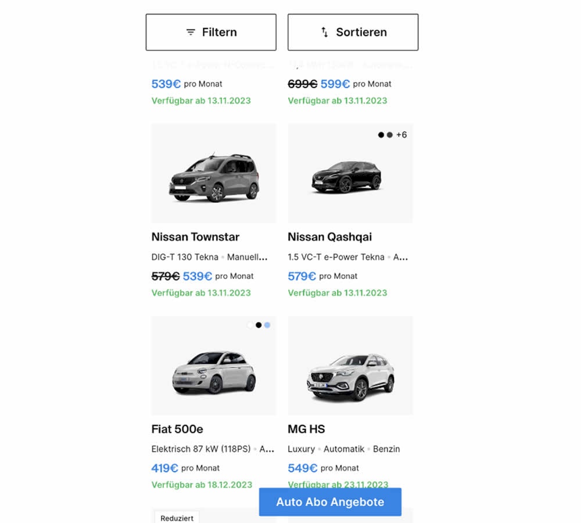Click the blue Auto Abo Angebote button

click(330, 502)
